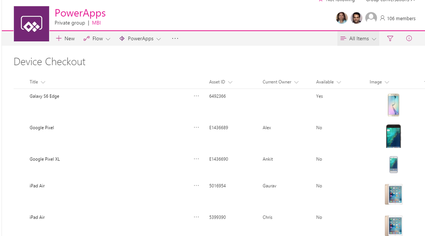Click the Yes availability value
The image size is (425, 236).
tap(319, 96)
